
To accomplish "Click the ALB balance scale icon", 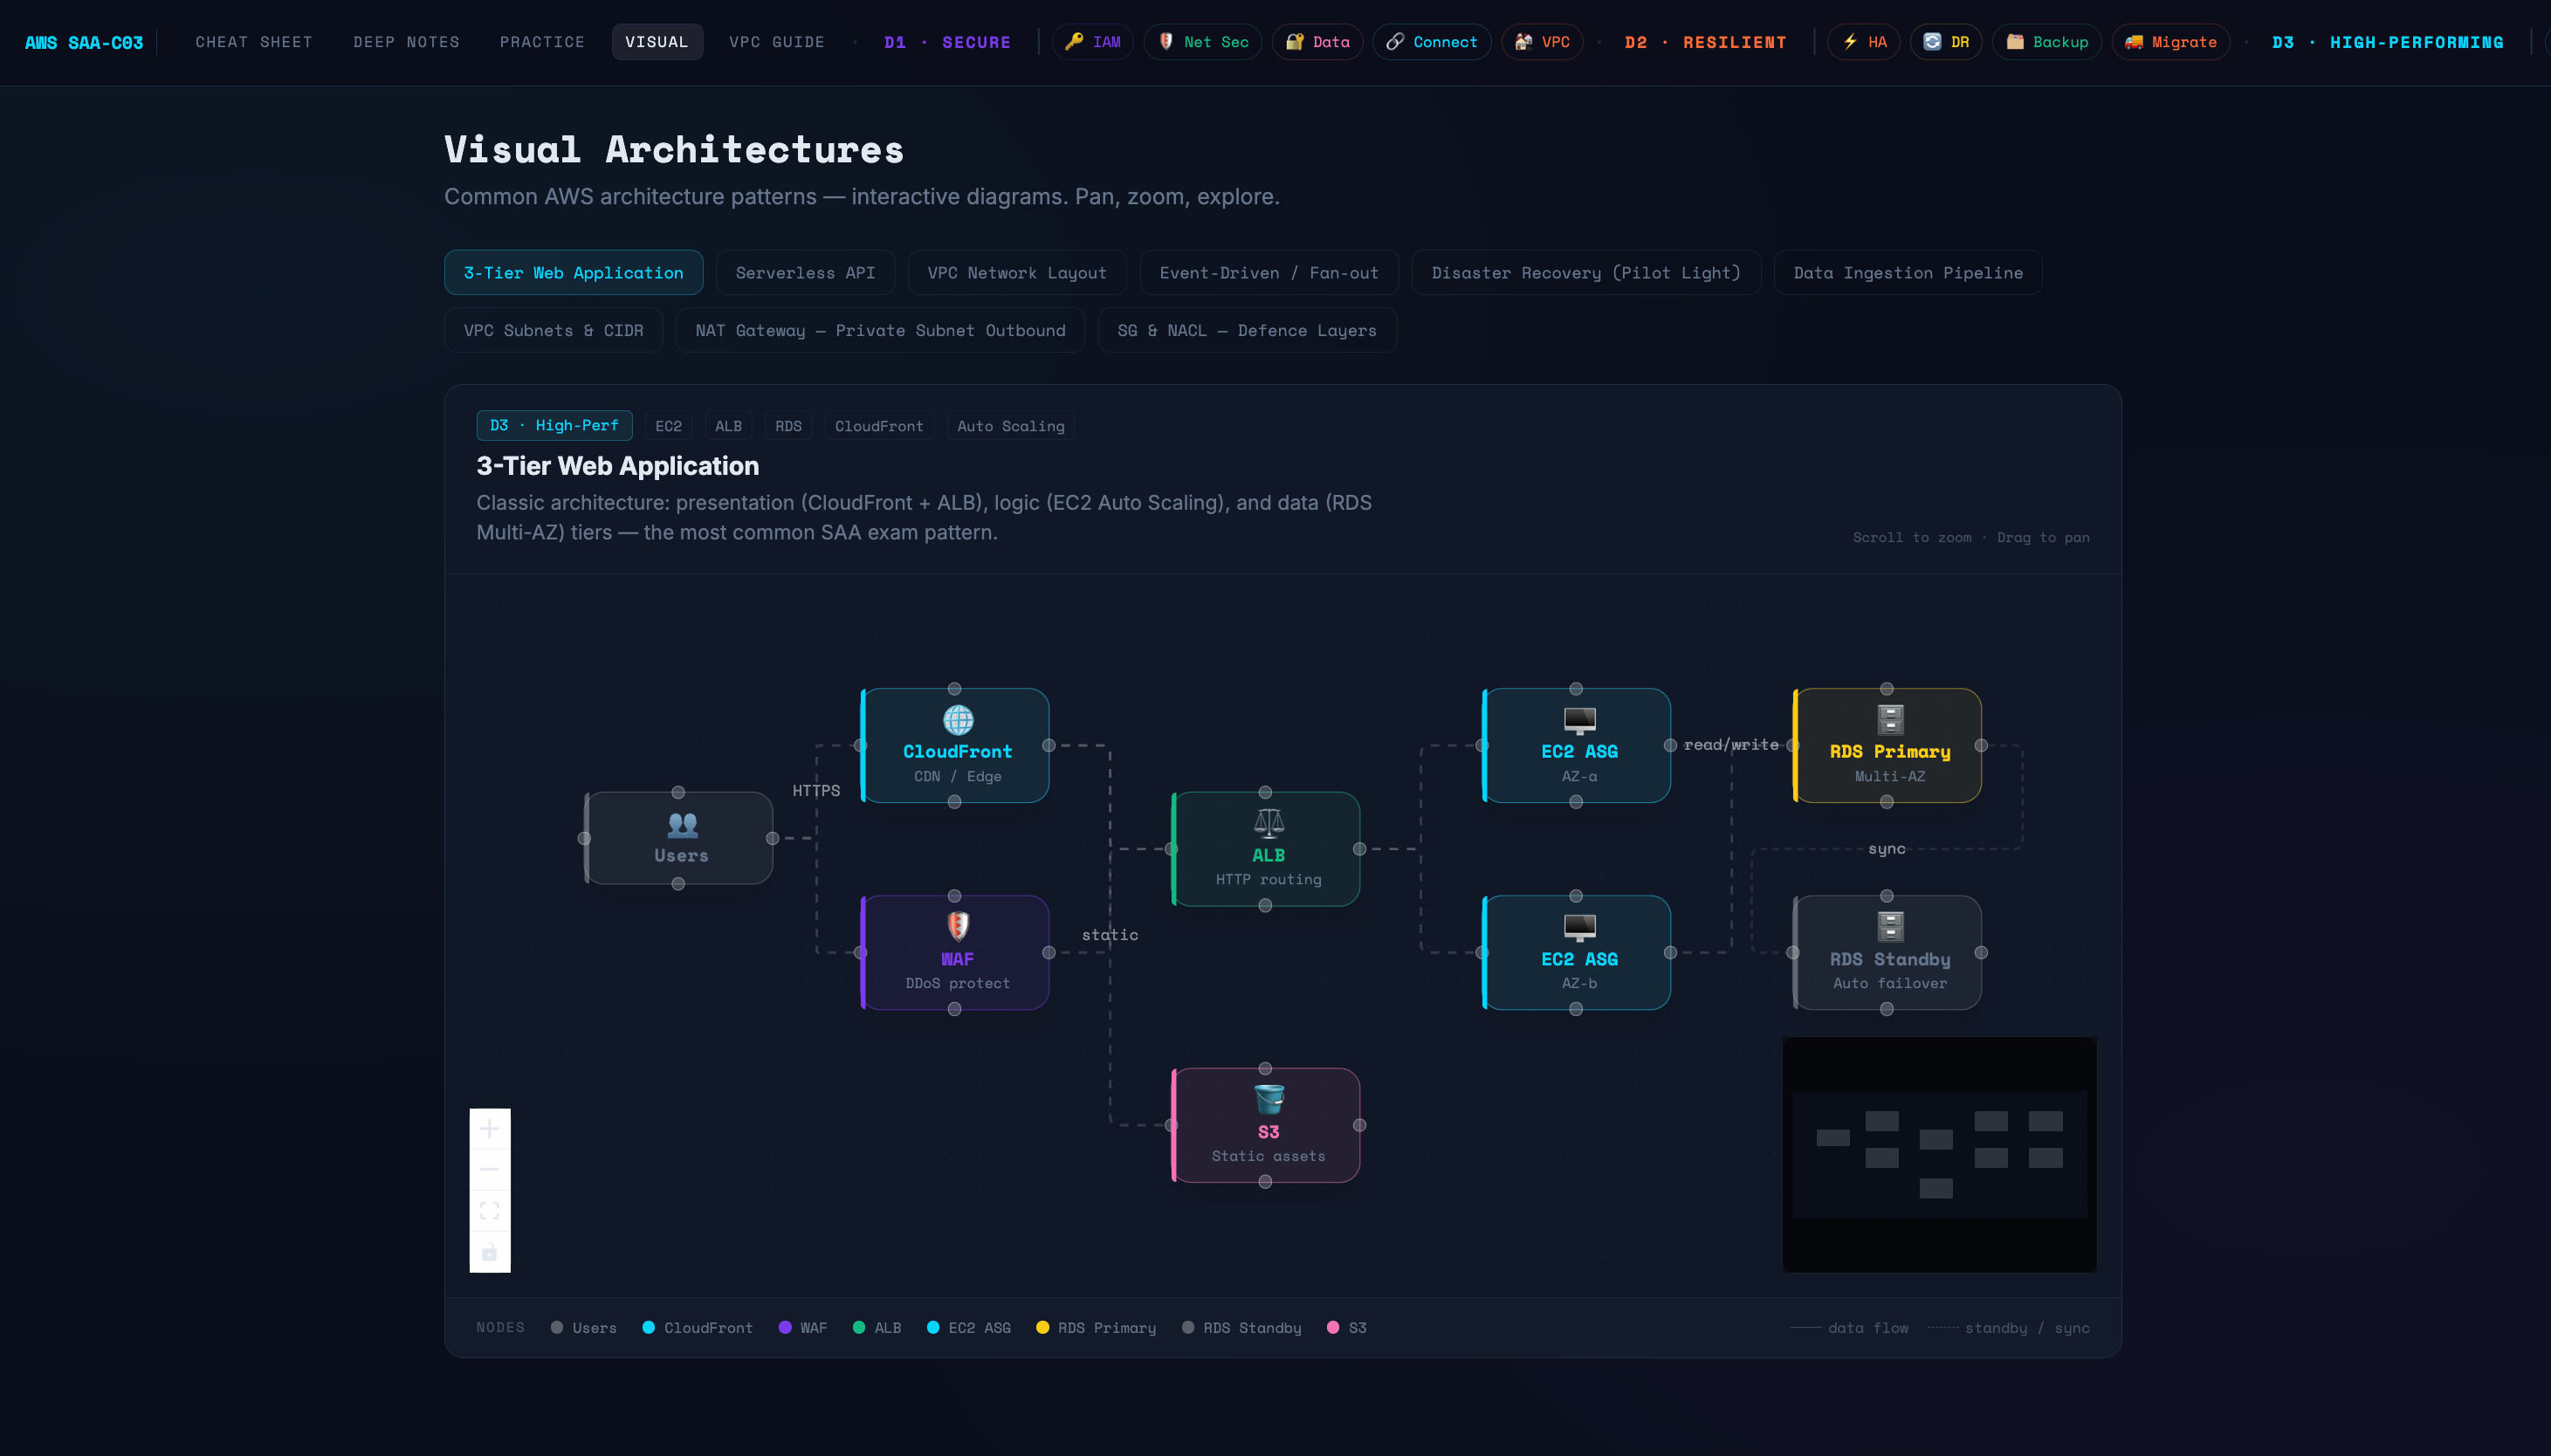I will [x=1268, y=823].
